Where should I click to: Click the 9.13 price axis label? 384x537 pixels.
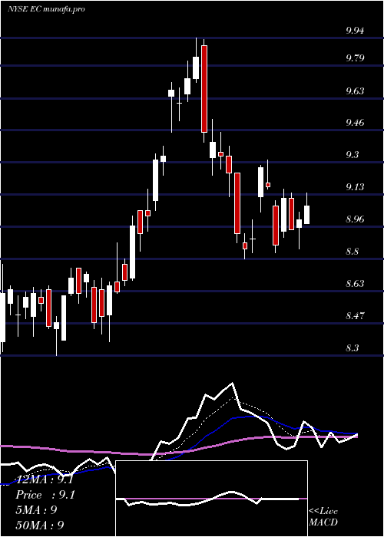[355, 187]
